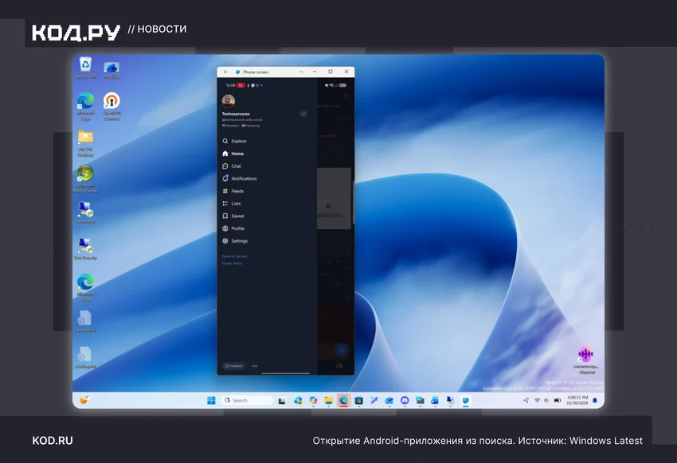Open the podcast shortcut icon on desktop
This screenshot has width=677, height=463.
586,354
